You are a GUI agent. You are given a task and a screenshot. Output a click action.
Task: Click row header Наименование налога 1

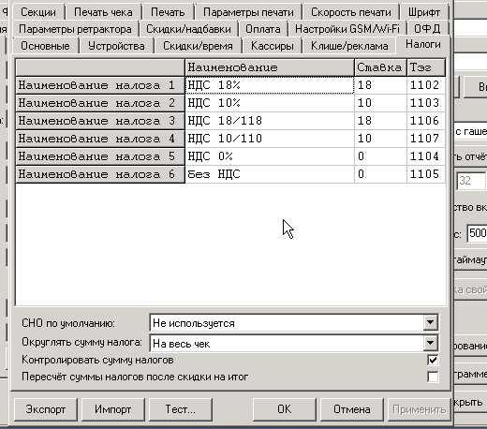click(100, 85)
